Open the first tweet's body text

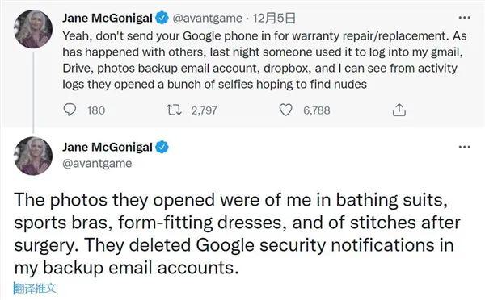click(264, 60)
